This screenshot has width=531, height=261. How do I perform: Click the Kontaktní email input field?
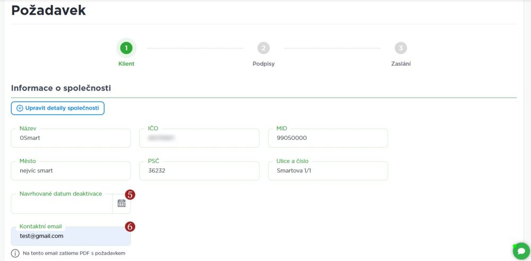71,236
